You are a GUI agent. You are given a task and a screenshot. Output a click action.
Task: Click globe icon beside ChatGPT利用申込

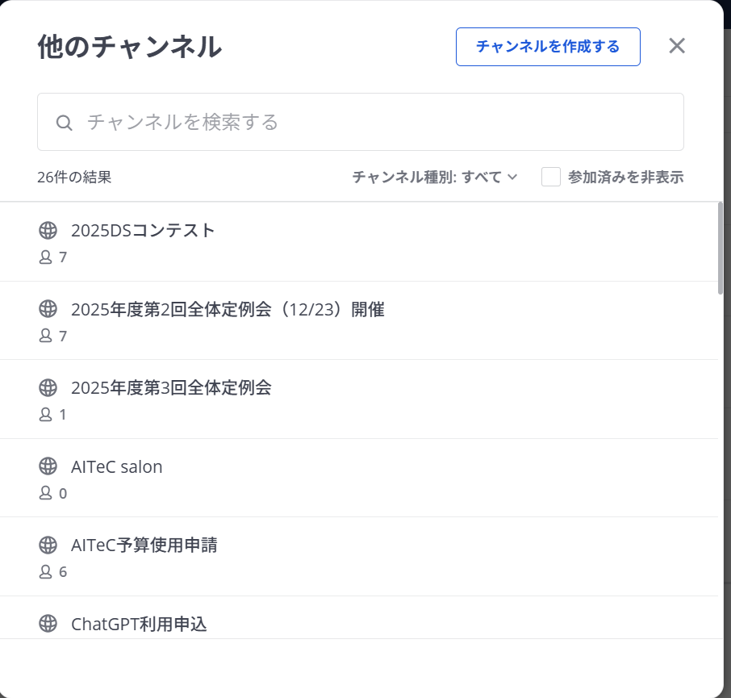(48, 624)
